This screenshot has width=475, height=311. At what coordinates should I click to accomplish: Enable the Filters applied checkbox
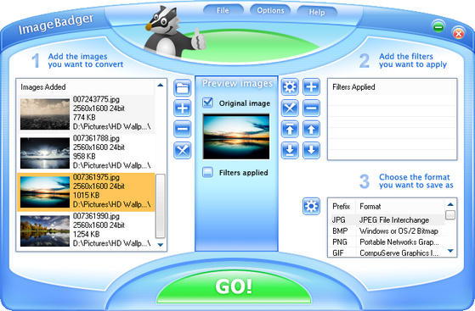208,172
